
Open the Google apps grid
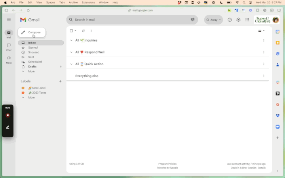[x=247, y=20]
